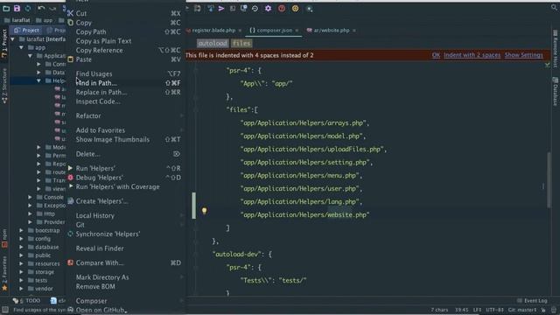Click the files breadcrumb
560x315 pixels.
241,44
